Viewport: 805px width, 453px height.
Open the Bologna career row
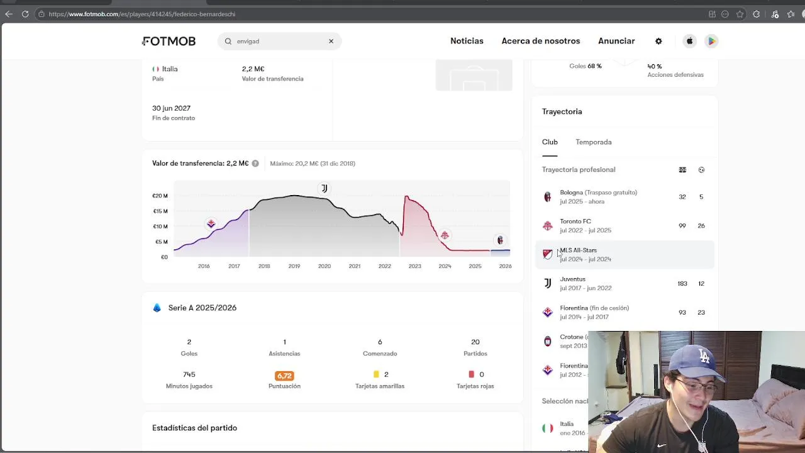coord(625,197)
